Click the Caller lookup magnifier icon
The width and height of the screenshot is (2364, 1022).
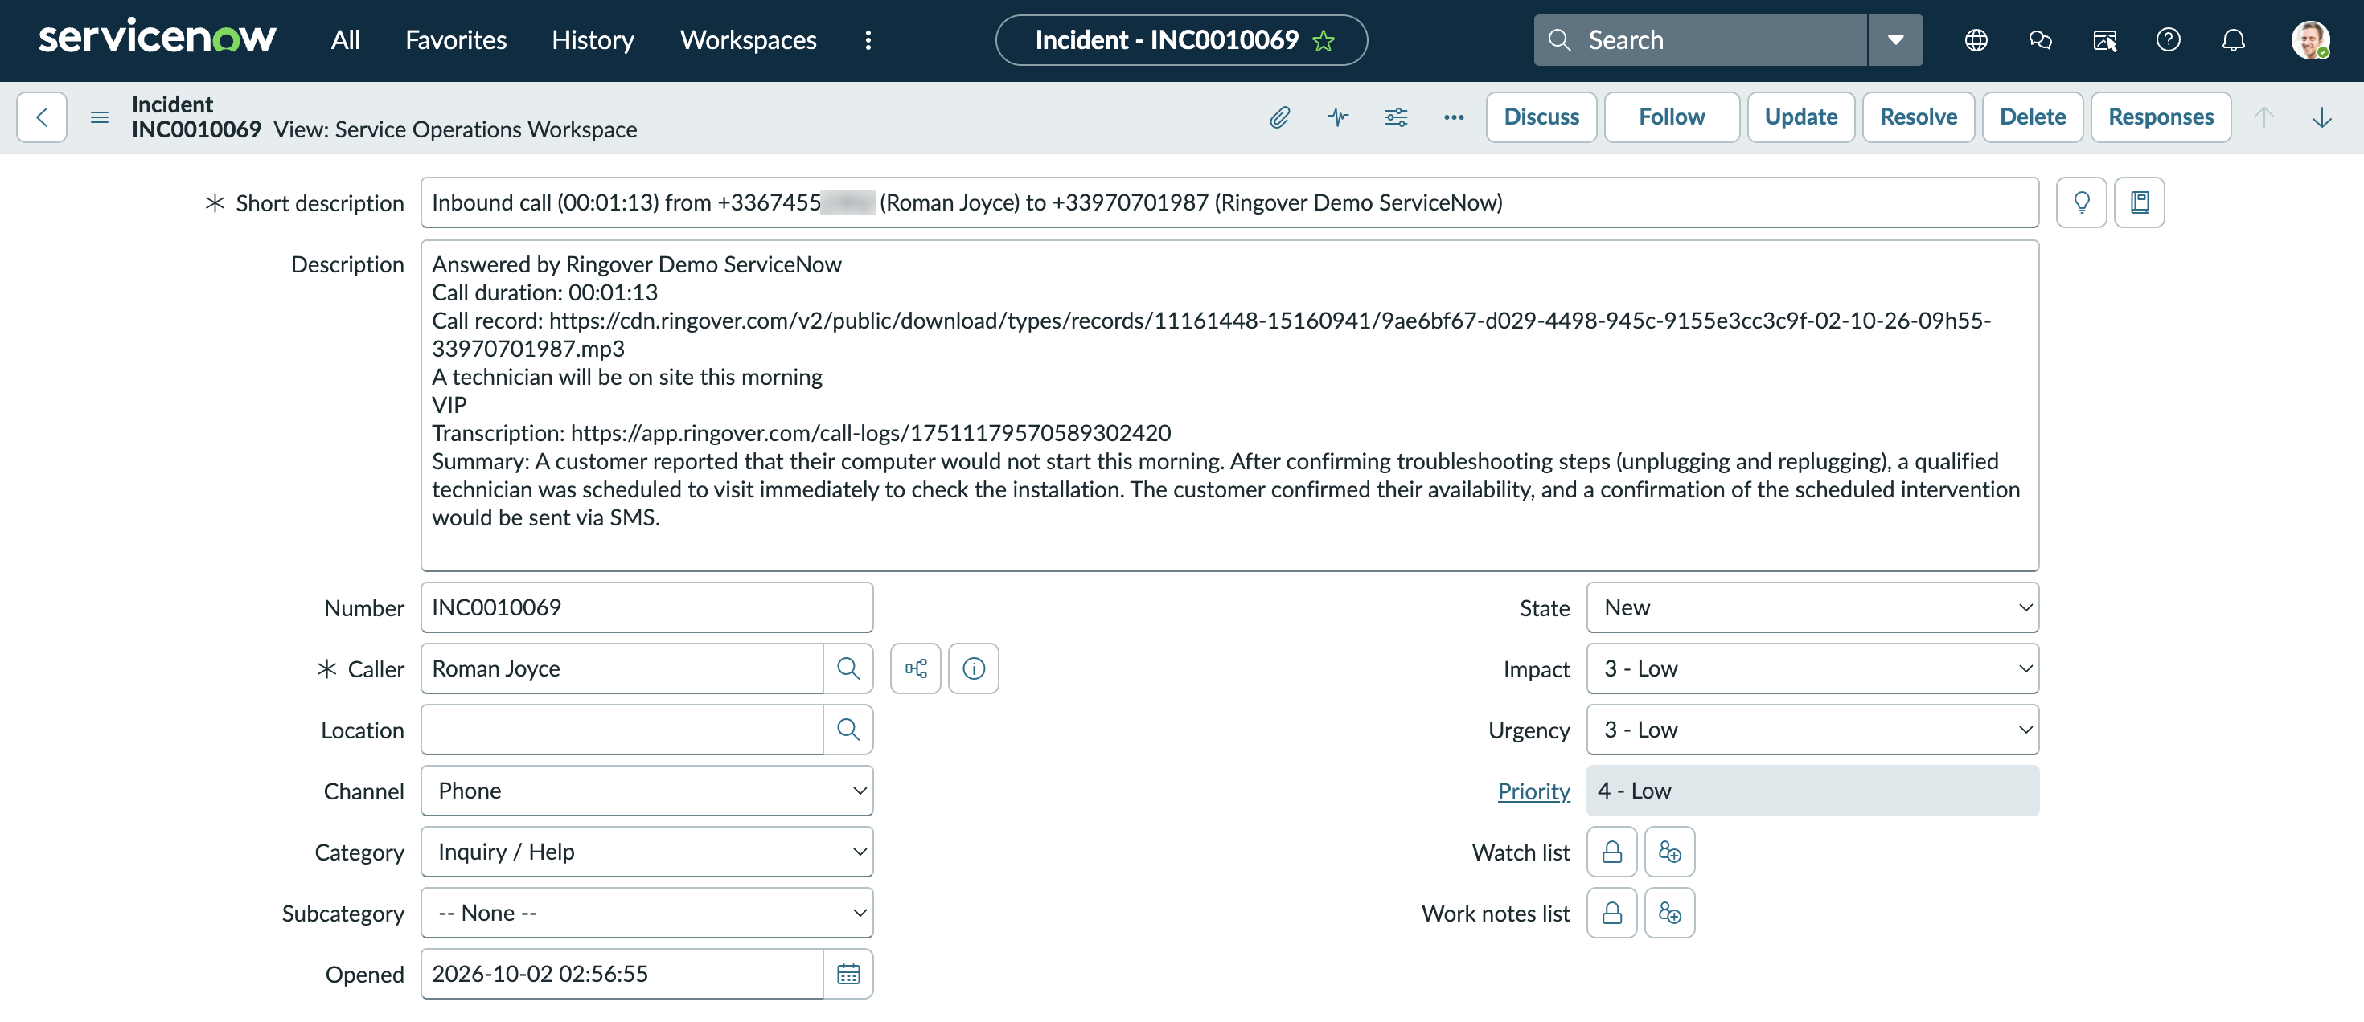click(x=848, y=669)
